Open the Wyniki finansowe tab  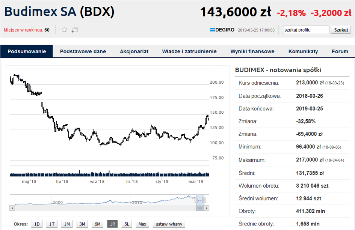252,51
